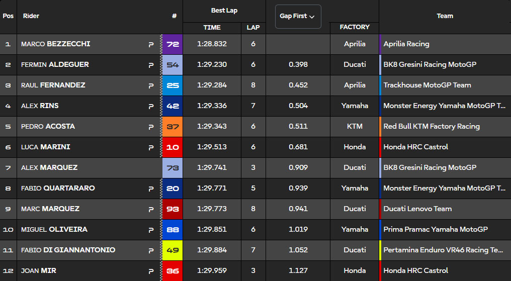The image size is (511, 281).
Task: Click the purple number 72 badge
Action: click(173, 44)
